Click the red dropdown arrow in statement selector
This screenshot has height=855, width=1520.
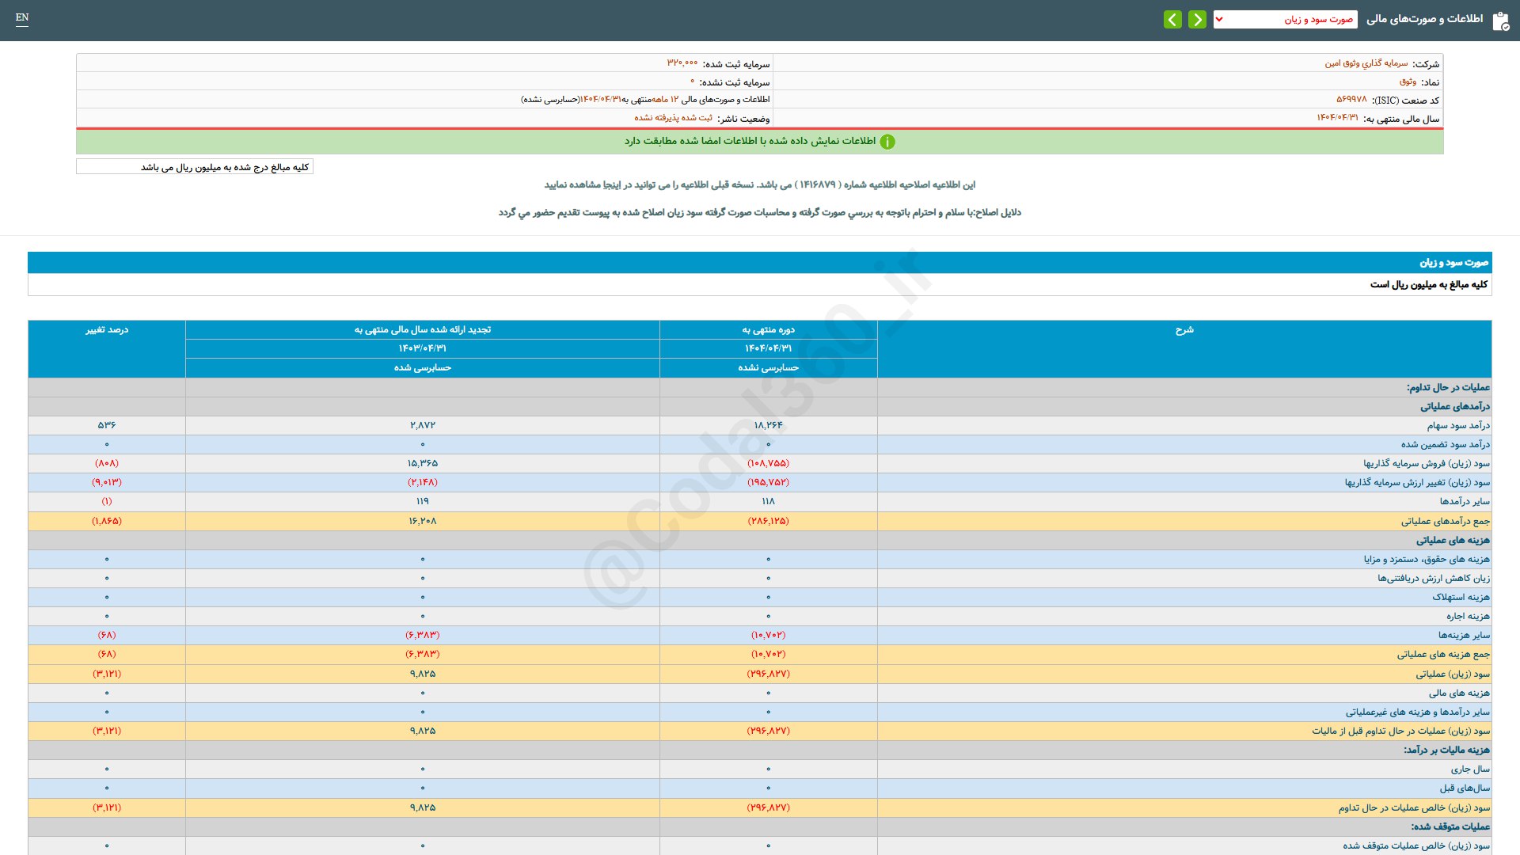[1219, 19]
